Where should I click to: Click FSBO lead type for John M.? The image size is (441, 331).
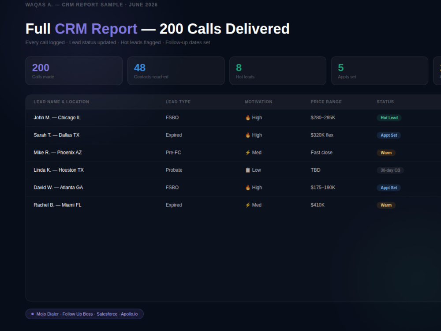[x=172, y=118]
